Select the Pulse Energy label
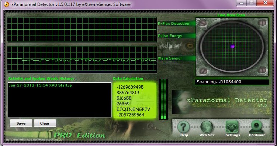Viewport: 277px width, 146px height. pyautogui.click(x=170, y=36)
